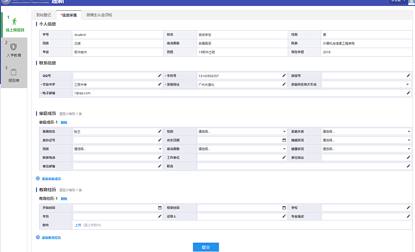Click edit pencil in 学历 field
415x252 pixels.
click(x=159, y=216)
